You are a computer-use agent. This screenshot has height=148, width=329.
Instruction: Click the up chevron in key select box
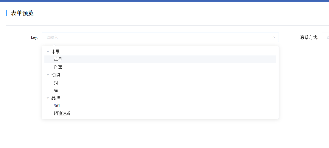coord(274,38)
